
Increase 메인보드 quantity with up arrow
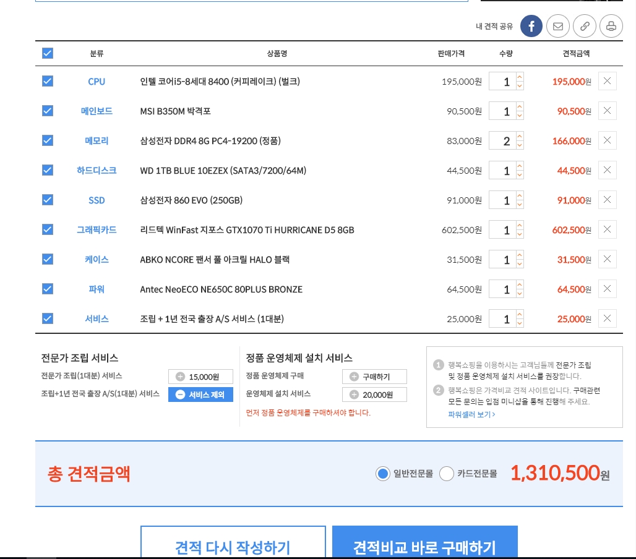[520, 106]
